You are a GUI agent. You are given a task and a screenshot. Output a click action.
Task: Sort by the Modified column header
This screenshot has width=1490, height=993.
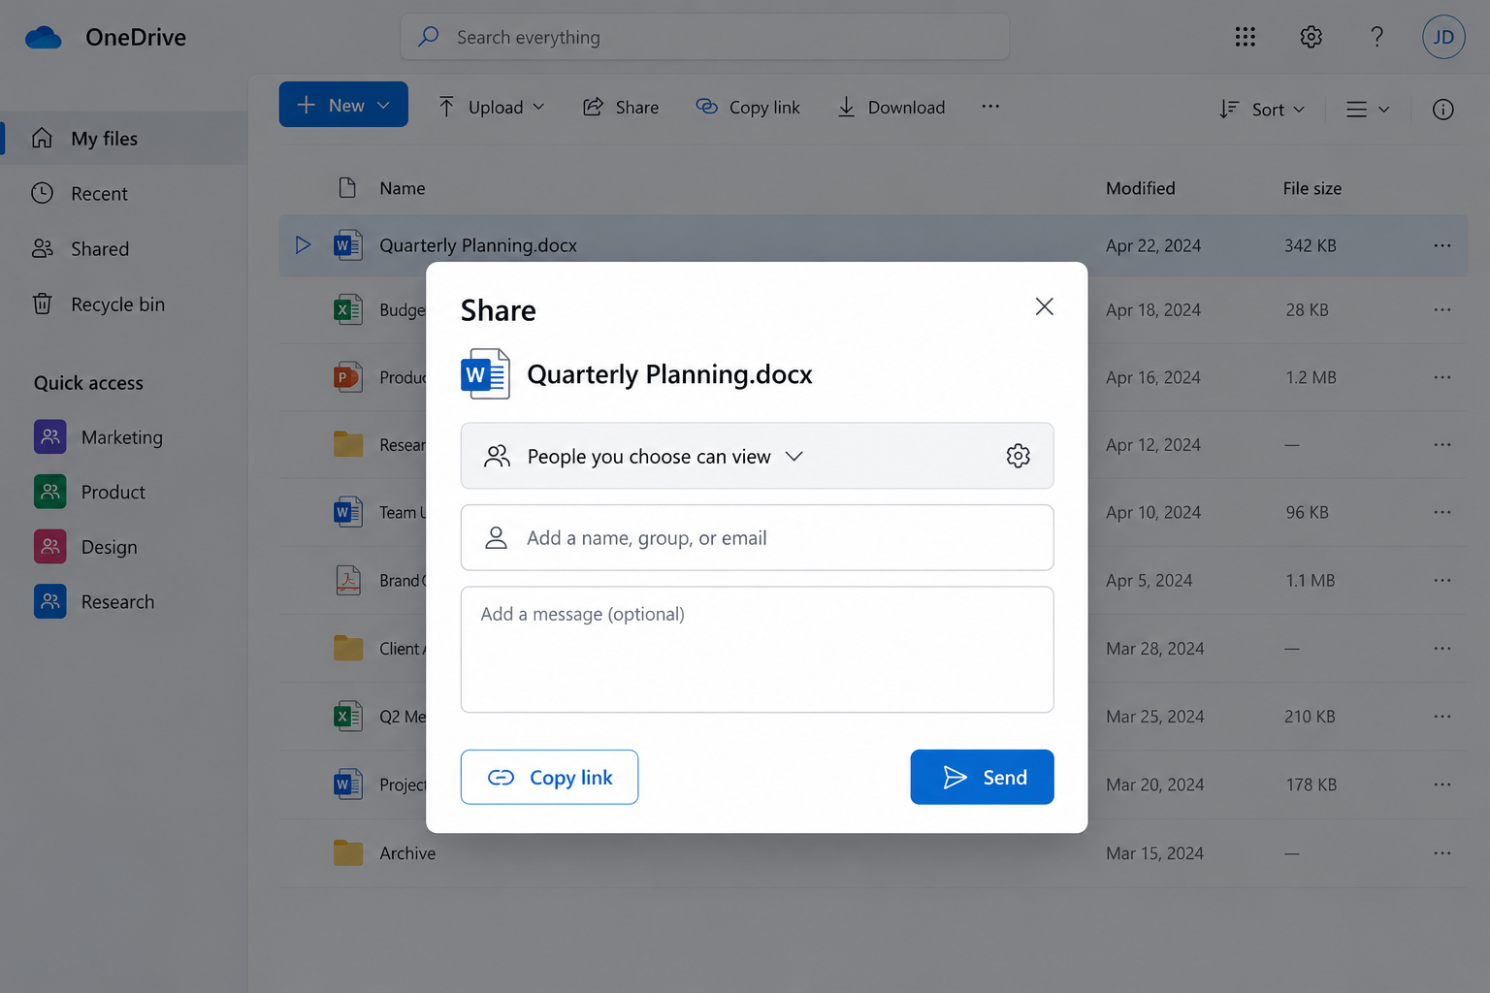coord(1141,188)
